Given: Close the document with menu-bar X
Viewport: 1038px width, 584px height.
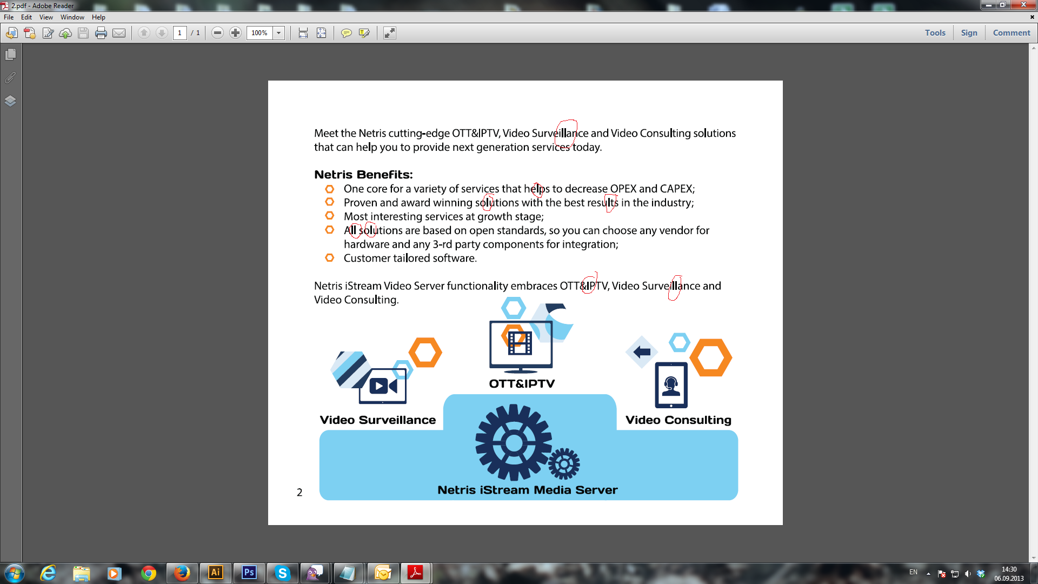Looking at the screenshot, I should pyautogui.click(x=1032, y=17).
